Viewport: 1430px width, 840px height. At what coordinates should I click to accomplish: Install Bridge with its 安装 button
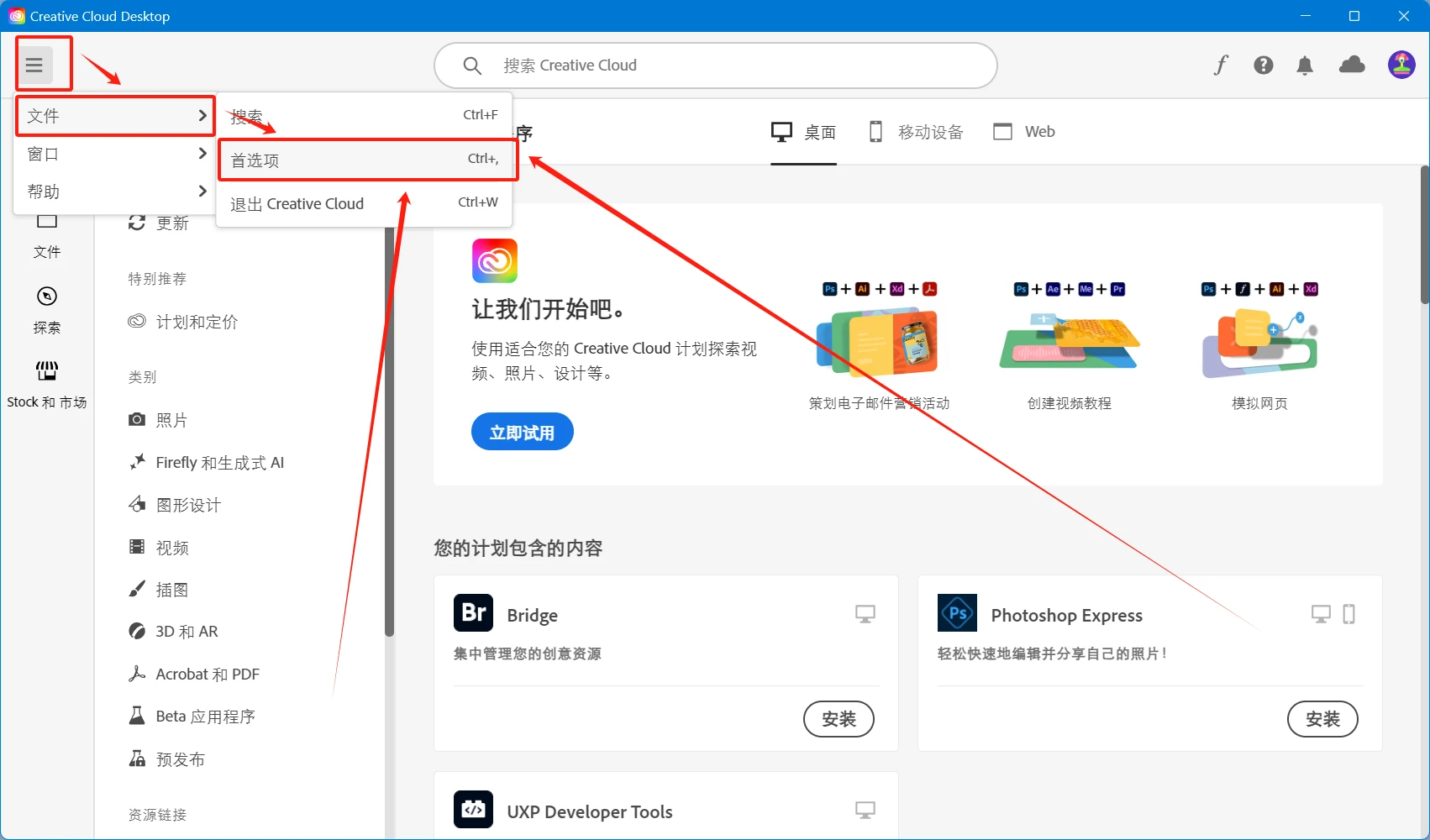[839, 719]
